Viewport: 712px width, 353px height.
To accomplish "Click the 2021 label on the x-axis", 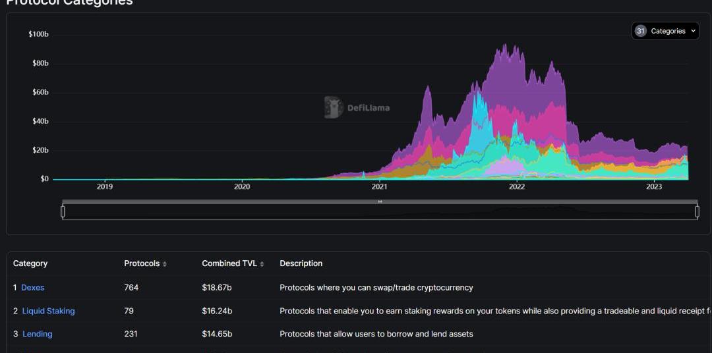I will (x=379, y=187).
